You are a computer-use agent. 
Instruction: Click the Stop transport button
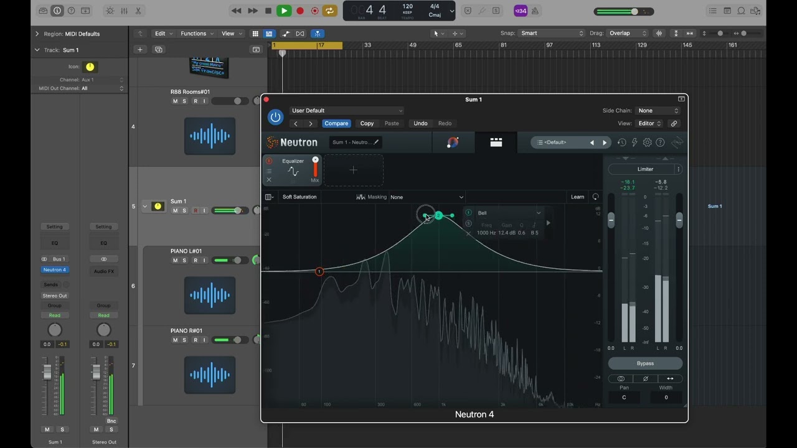click(x=268, y=11)
